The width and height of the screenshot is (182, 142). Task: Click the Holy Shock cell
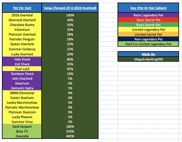point(22,59)
